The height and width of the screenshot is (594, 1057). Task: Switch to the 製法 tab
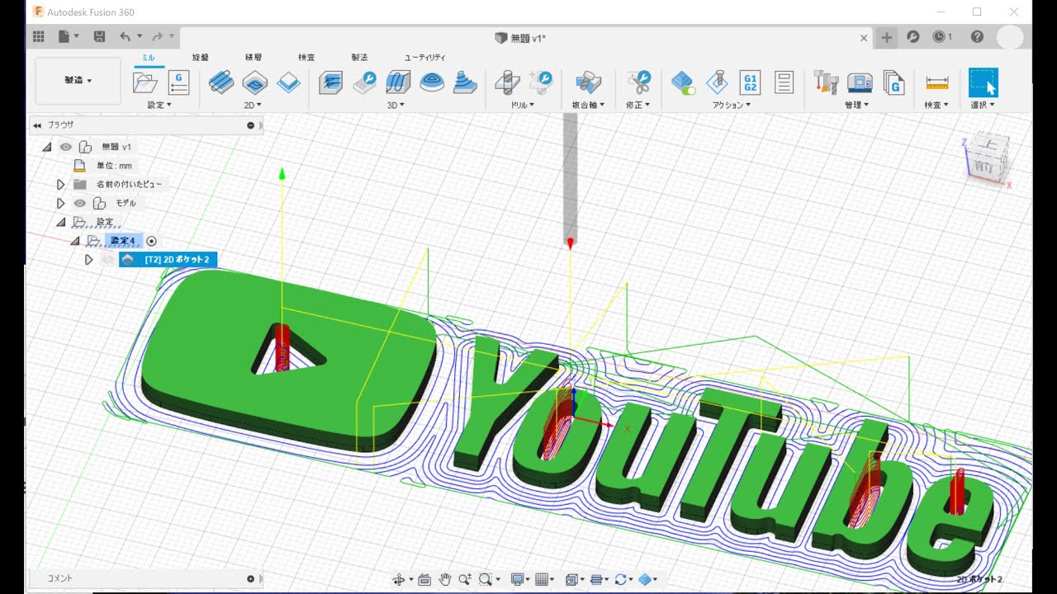pyautogui.click(x=359, y=57)
